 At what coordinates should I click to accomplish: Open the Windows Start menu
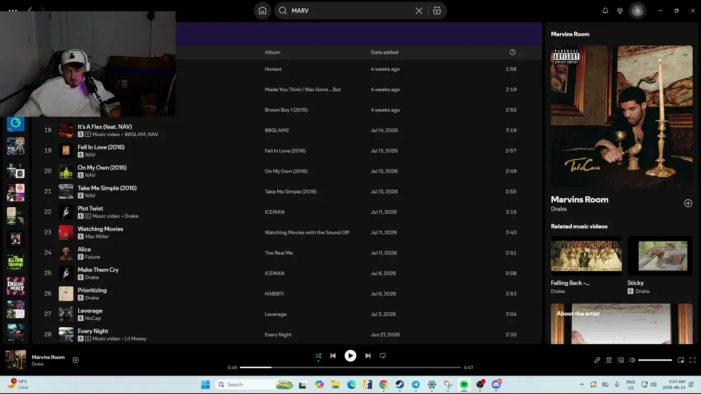coord(205,385)
